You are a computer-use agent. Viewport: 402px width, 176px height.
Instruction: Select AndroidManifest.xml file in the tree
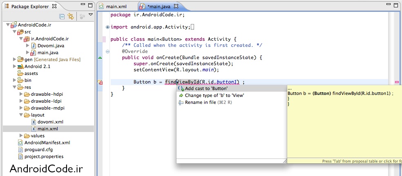[47, 143]
